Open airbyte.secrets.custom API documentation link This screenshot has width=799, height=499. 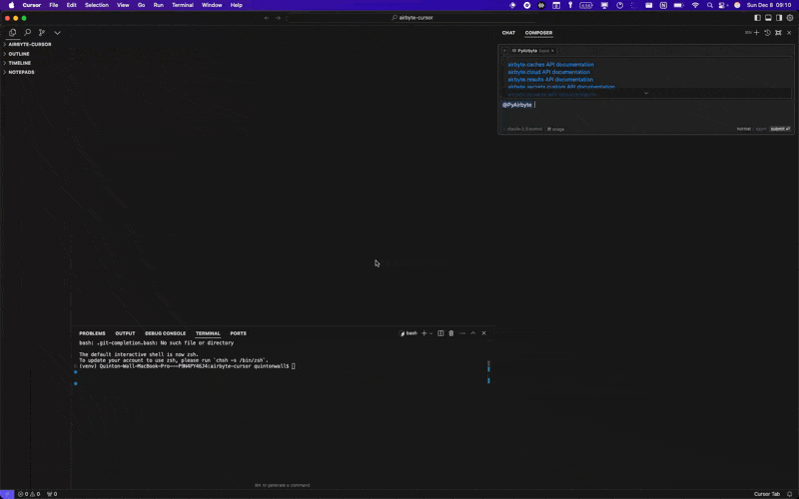[561, 87]
